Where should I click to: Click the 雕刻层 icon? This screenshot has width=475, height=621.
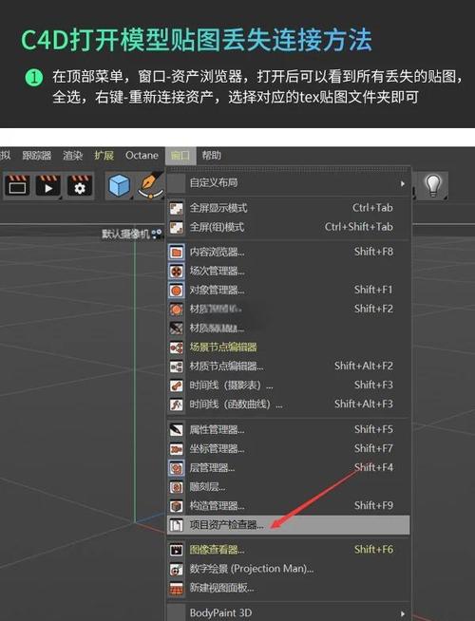[x=177, y=487]
